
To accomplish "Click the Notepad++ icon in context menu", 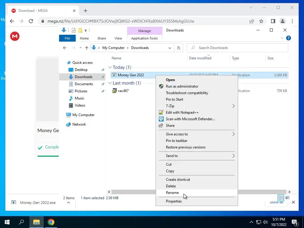I will 161,112.
